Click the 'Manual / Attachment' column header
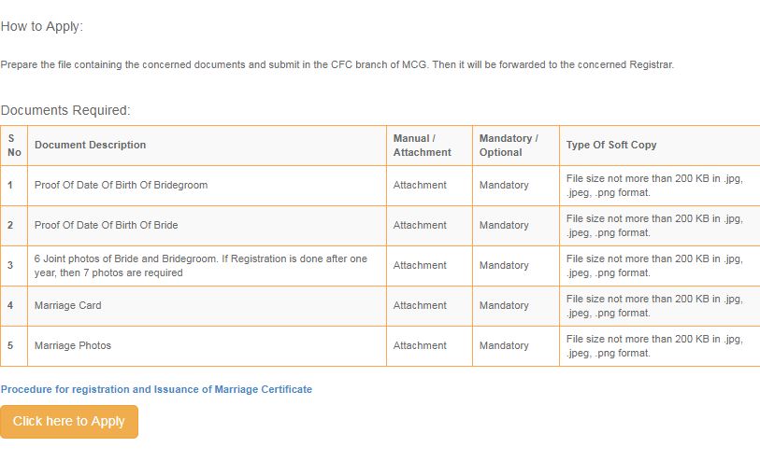The image size is (760, 461). (422, 146)
